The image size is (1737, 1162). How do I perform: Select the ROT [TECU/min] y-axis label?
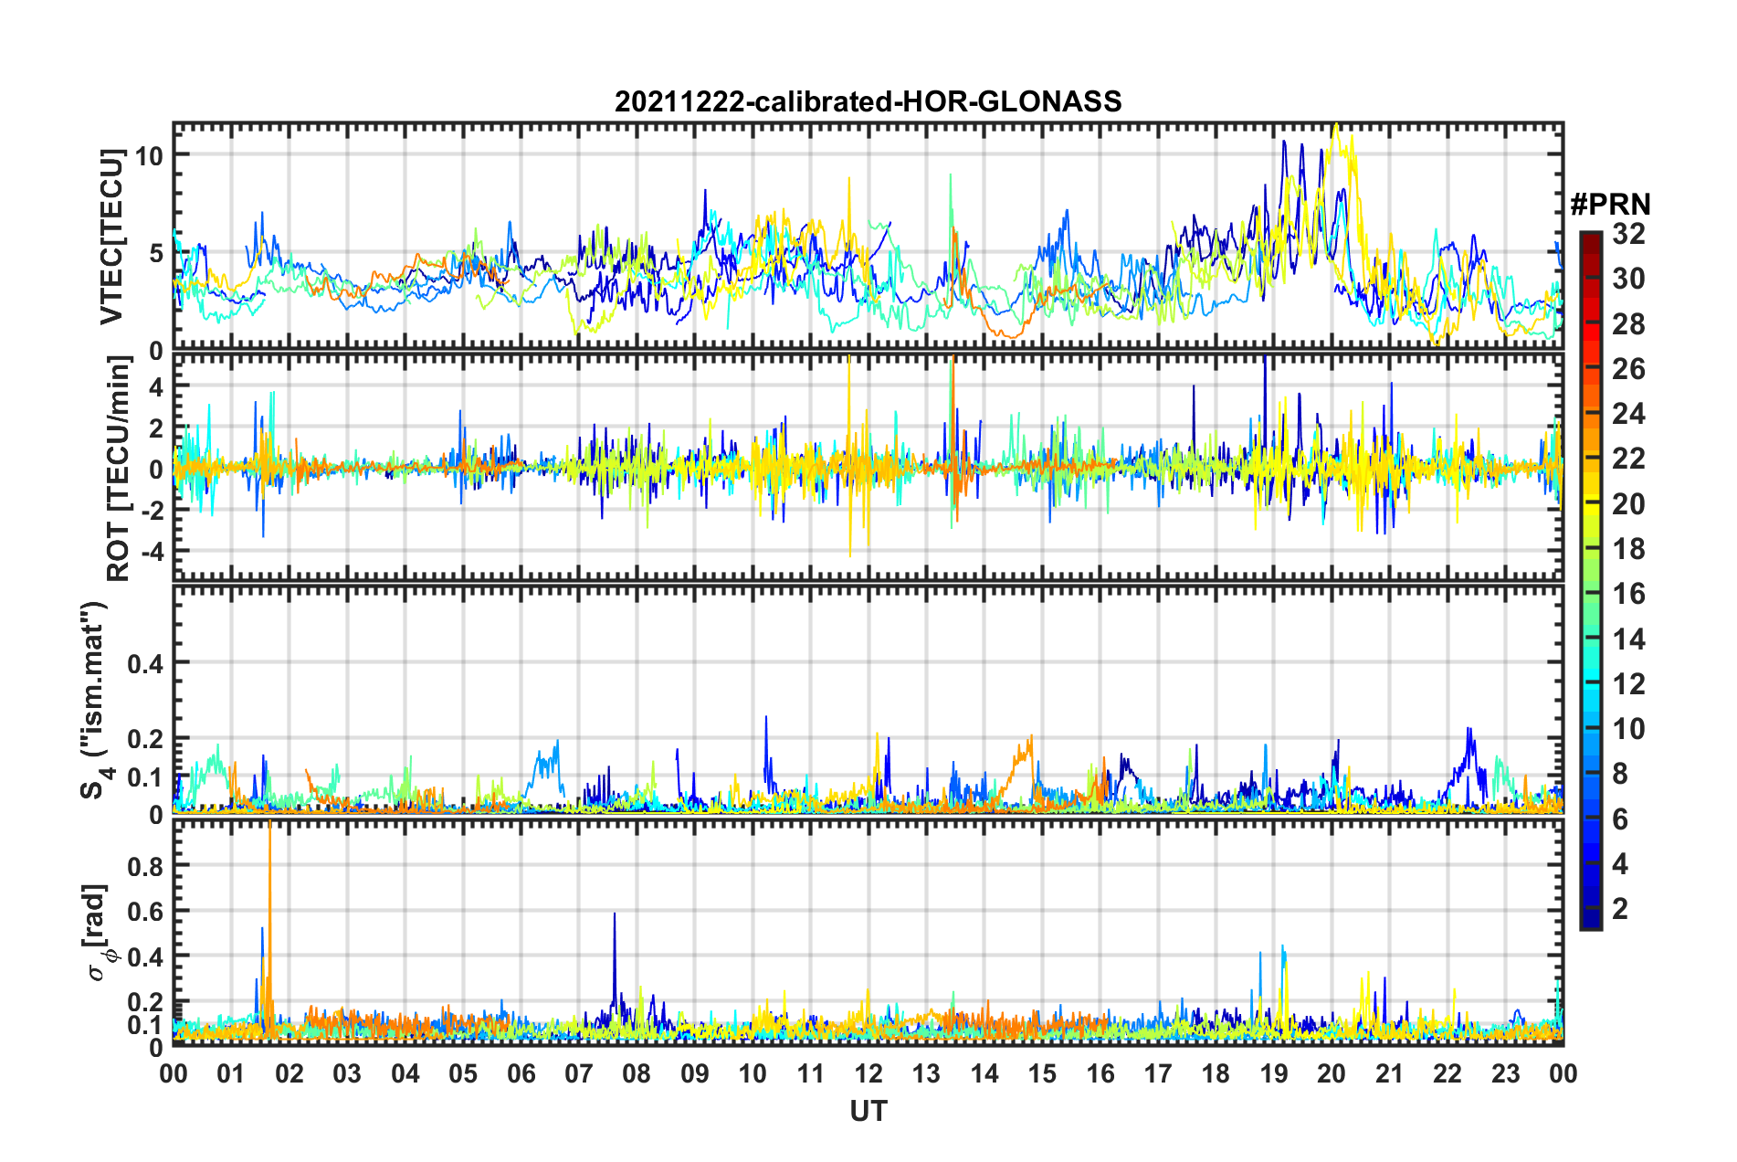119,469
